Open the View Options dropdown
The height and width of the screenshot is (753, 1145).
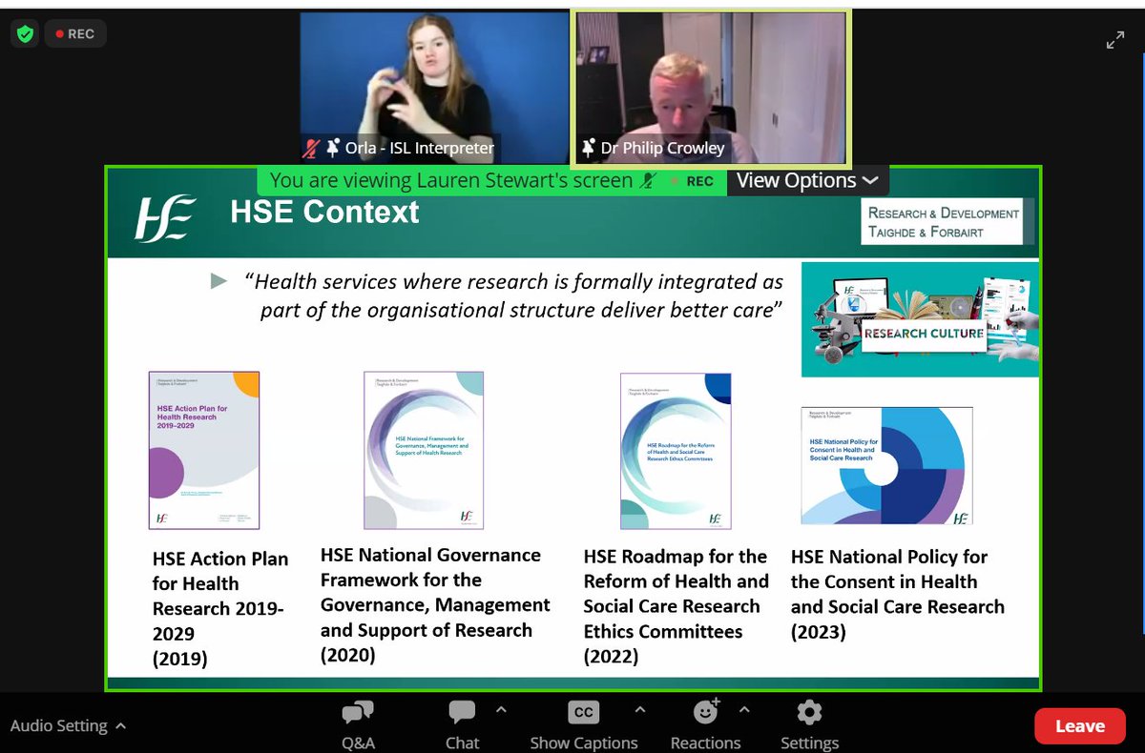coord(807,180)
